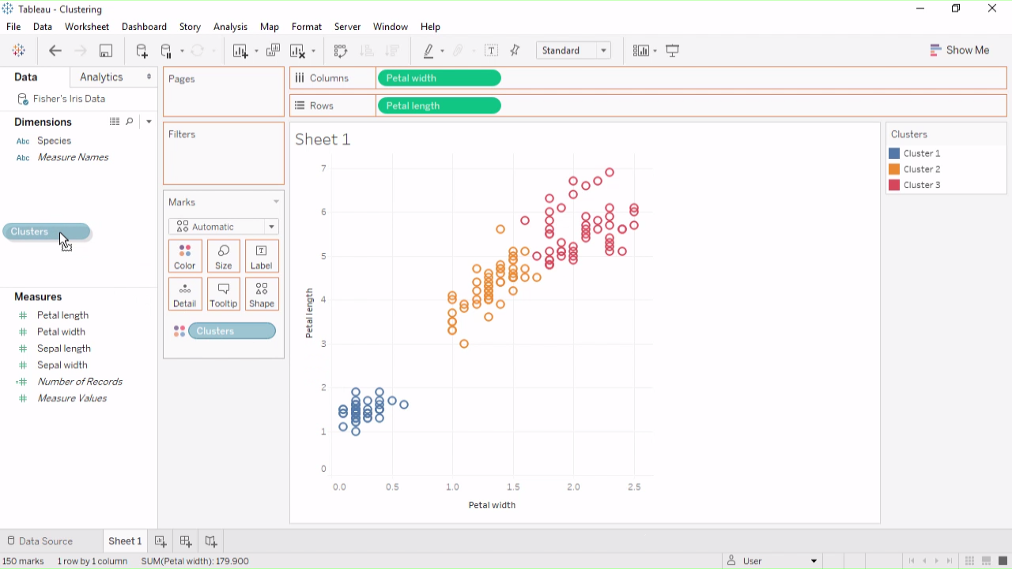Select the Petal width pill on Columns
This screenshot has height=569, width=1012.
(x=439, y=78)
